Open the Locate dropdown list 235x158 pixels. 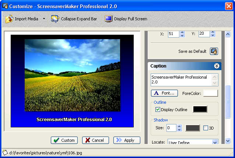(215, 142)
